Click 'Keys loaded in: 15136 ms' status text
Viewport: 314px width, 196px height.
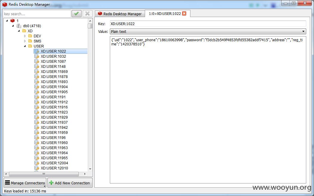pos(25,191)
